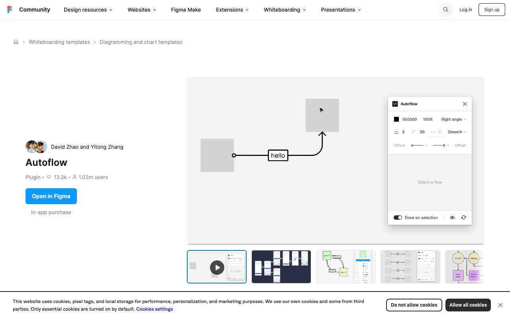Select the gray rows flow thumbnail
The image size is (510, 319).
[410, 267]
